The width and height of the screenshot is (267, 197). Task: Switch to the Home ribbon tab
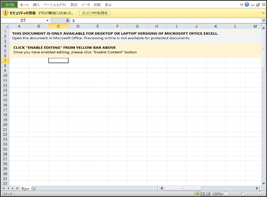click(x=24, y=5)
